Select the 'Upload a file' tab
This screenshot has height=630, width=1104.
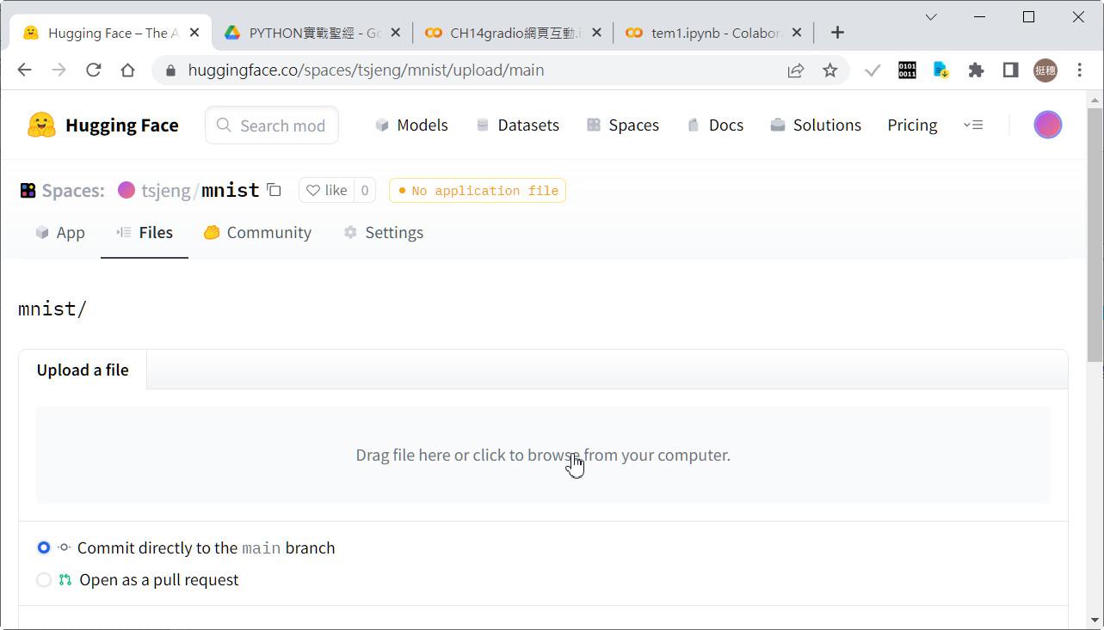pos(83,370)
